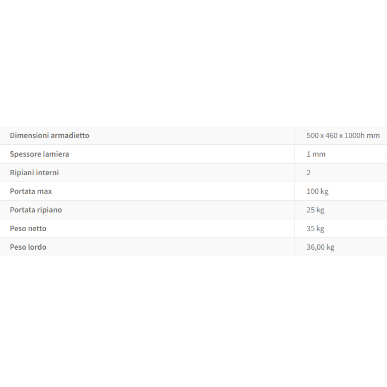Click the 'Ripiani interni' label
Viewport: 387px width, 387px height.
click(34, 173)
